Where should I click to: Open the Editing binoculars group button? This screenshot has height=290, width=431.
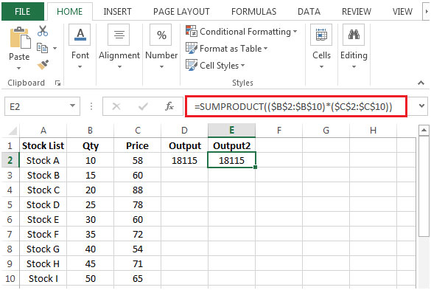coord(354,35)
